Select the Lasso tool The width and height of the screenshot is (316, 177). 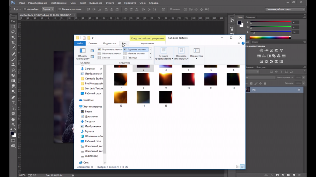[x=13, y=32]
